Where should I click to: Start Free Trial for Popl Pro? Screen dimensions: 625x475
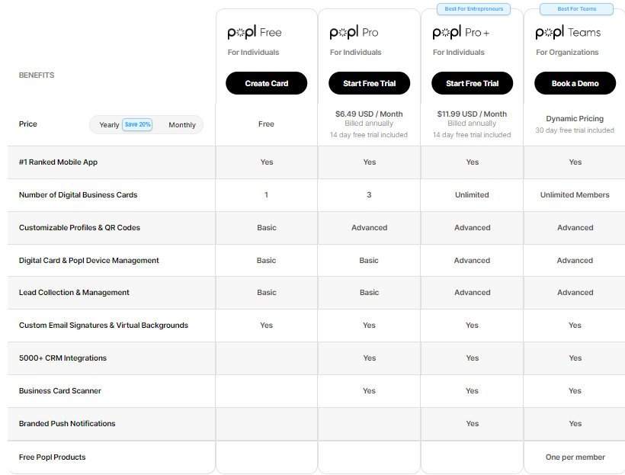tap(369, 83)
